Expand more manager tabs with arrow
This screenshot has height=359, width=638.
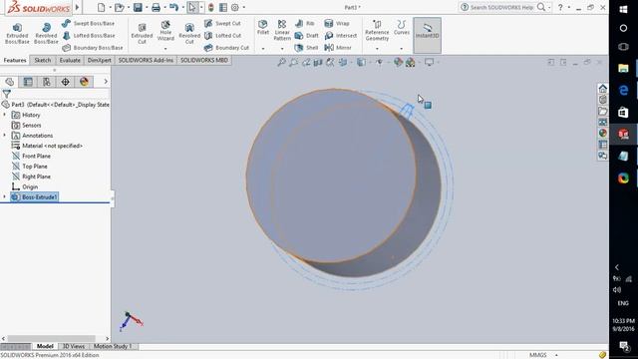pyautogui.click(x=106, y=82)
